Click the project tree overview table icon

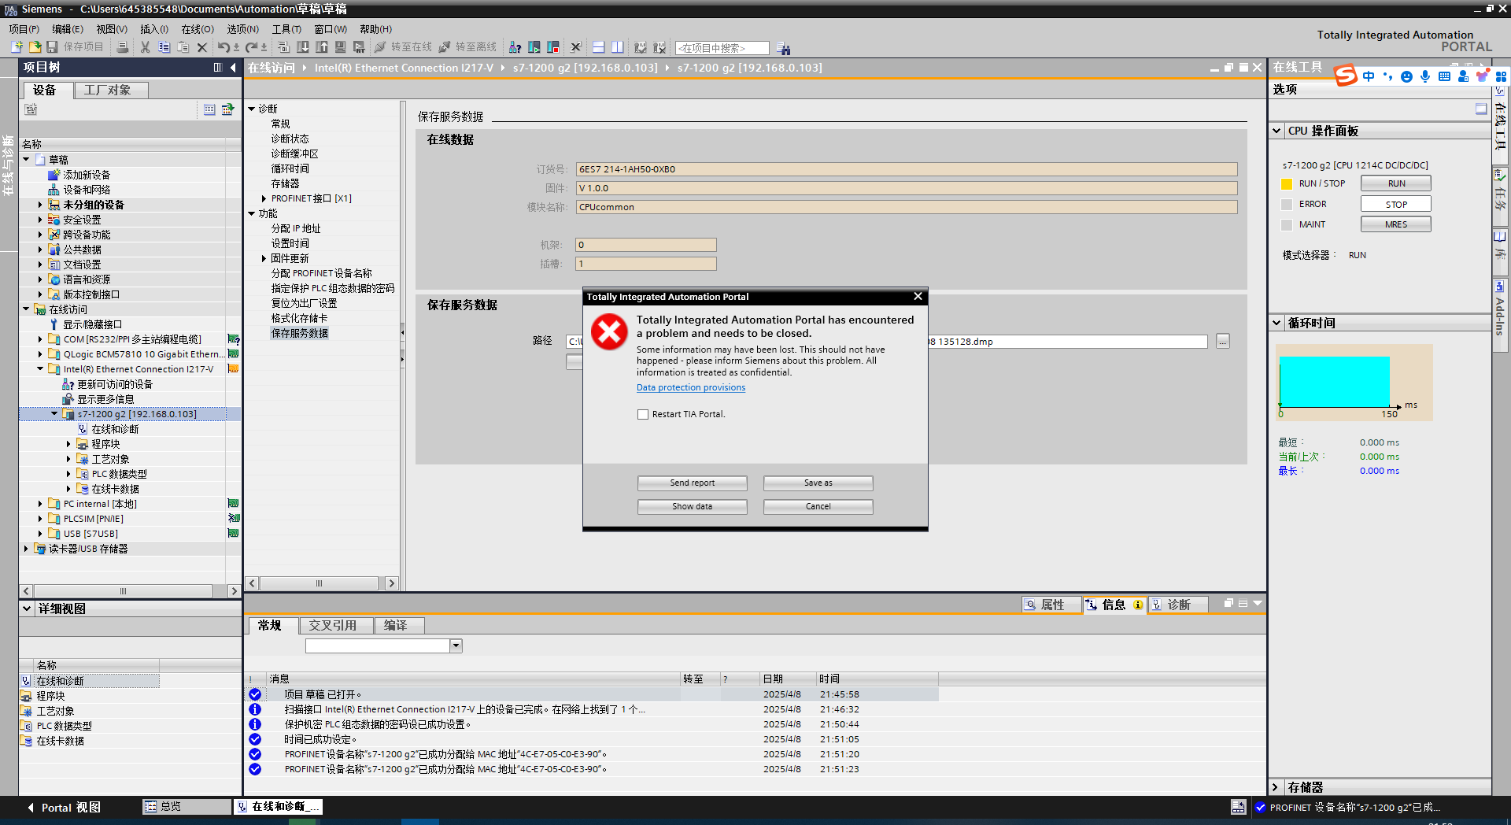coord(209,109)
